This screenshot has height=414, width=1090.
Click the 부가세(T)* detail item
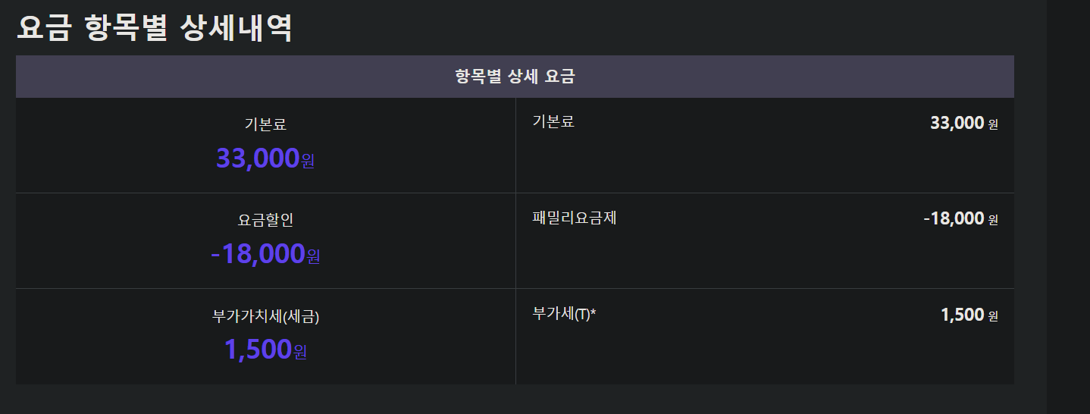coord(565,314)
